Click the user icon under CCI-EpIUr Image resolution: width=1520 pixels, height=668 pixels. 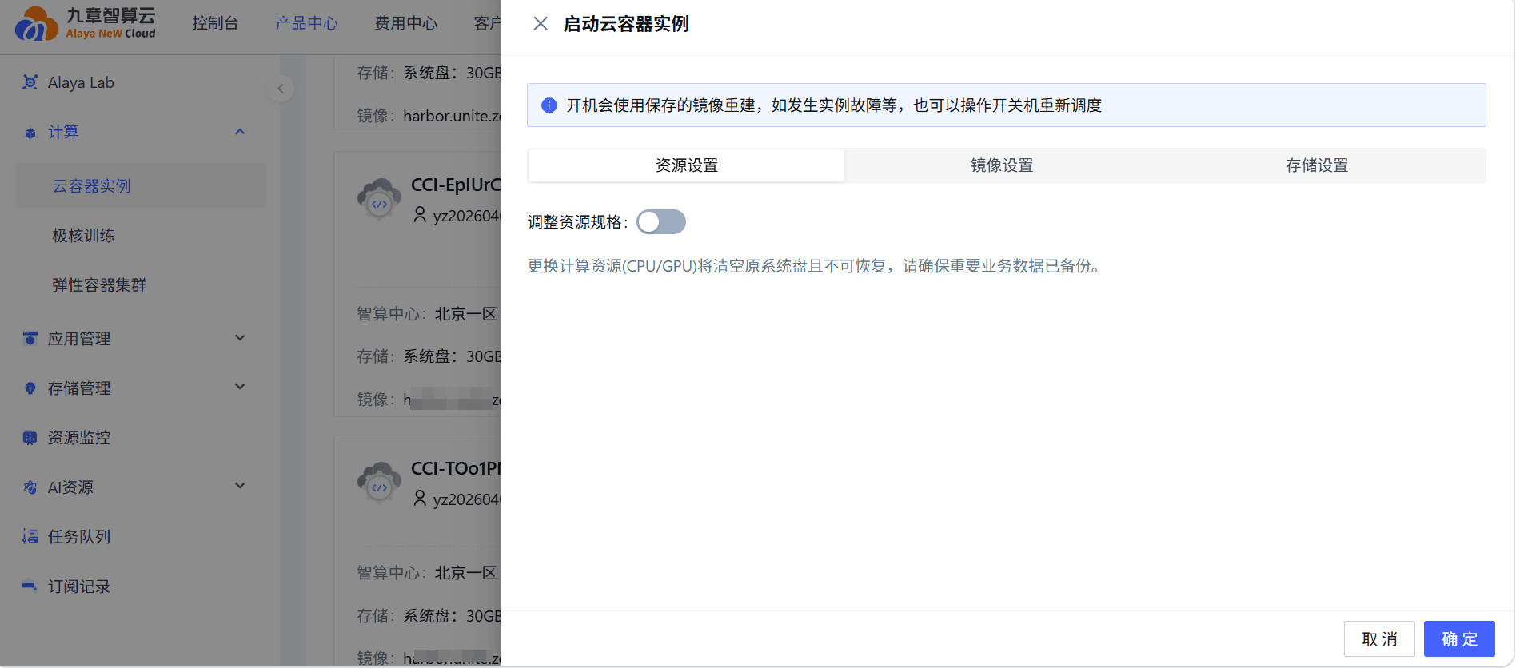[x=420, y=215]
